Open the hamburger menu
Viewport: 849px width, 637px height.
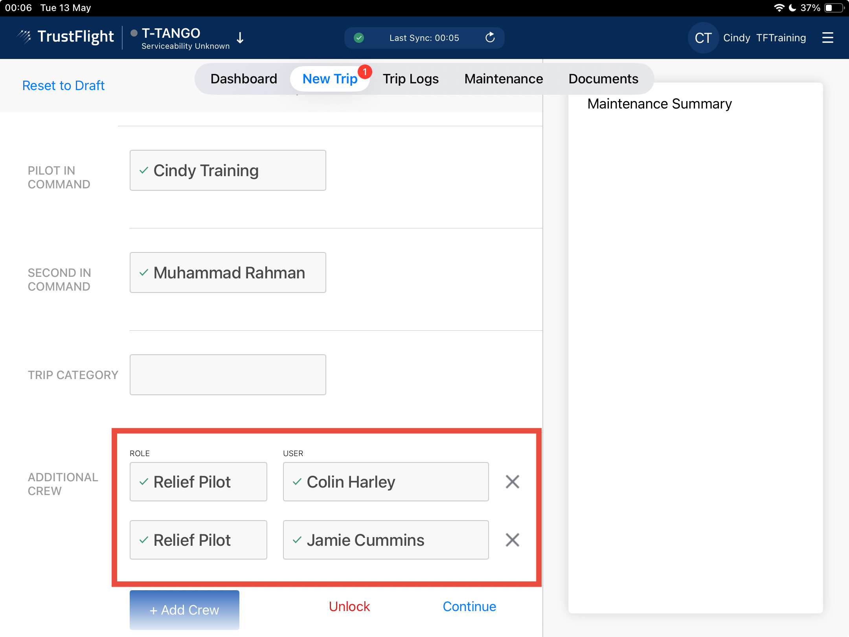(x=827, y=38)
